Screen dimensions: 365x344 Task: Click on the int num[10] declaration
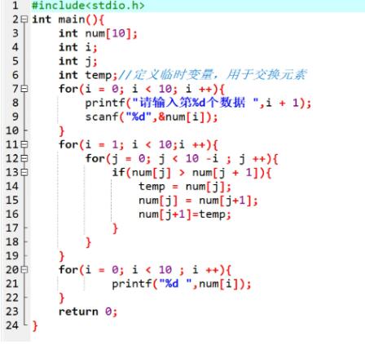pos(98,33)
